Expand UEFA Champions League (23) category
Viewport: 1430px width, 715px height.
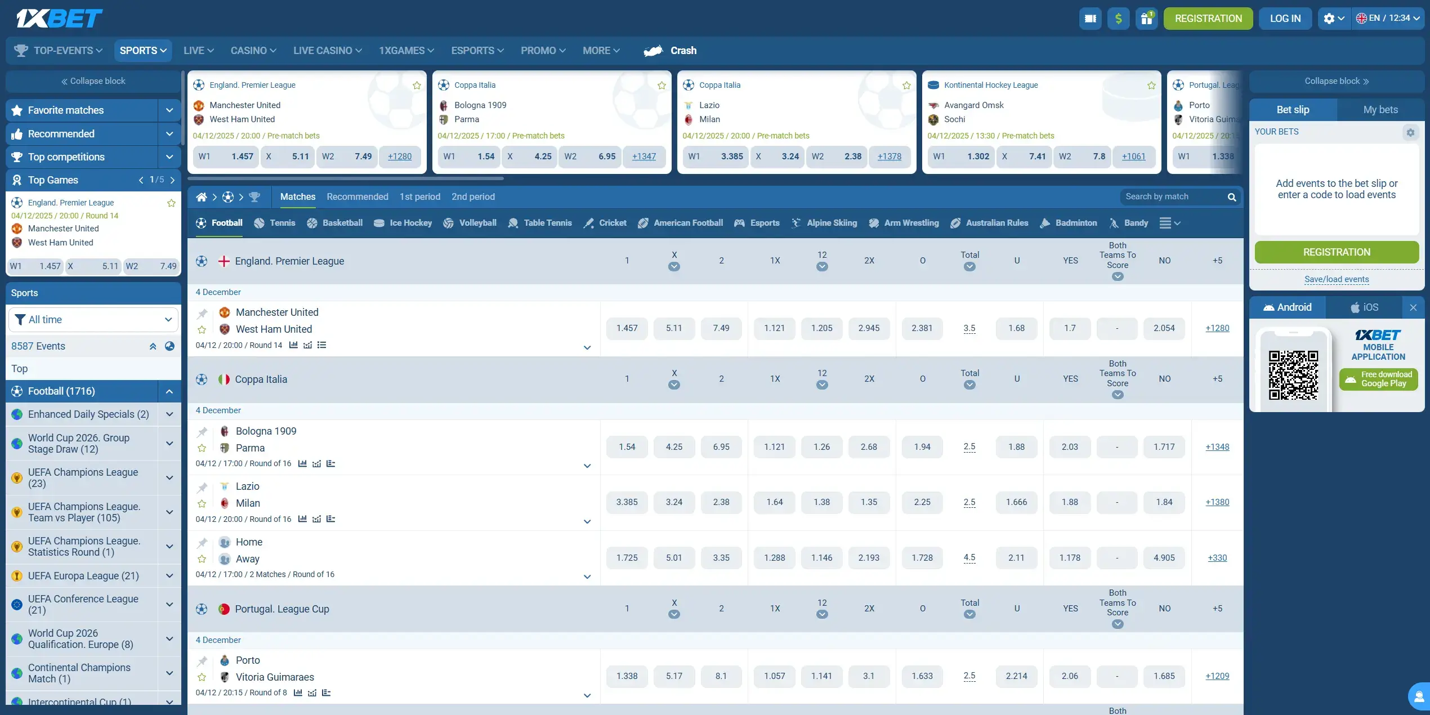click(x=169, y=477)
